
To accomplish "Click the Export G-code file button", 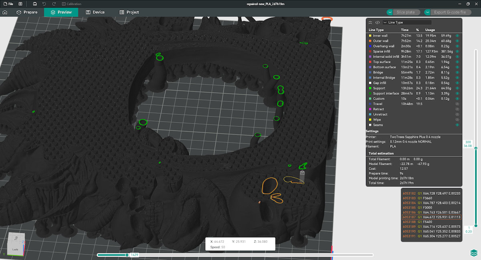I will coord(453,12).
